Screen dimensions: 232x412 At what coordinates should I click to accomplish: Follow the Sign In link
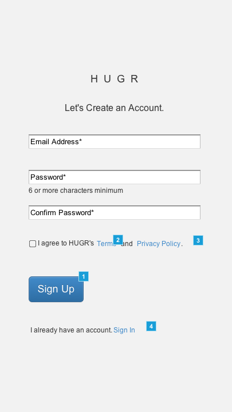tap(124, 330)
